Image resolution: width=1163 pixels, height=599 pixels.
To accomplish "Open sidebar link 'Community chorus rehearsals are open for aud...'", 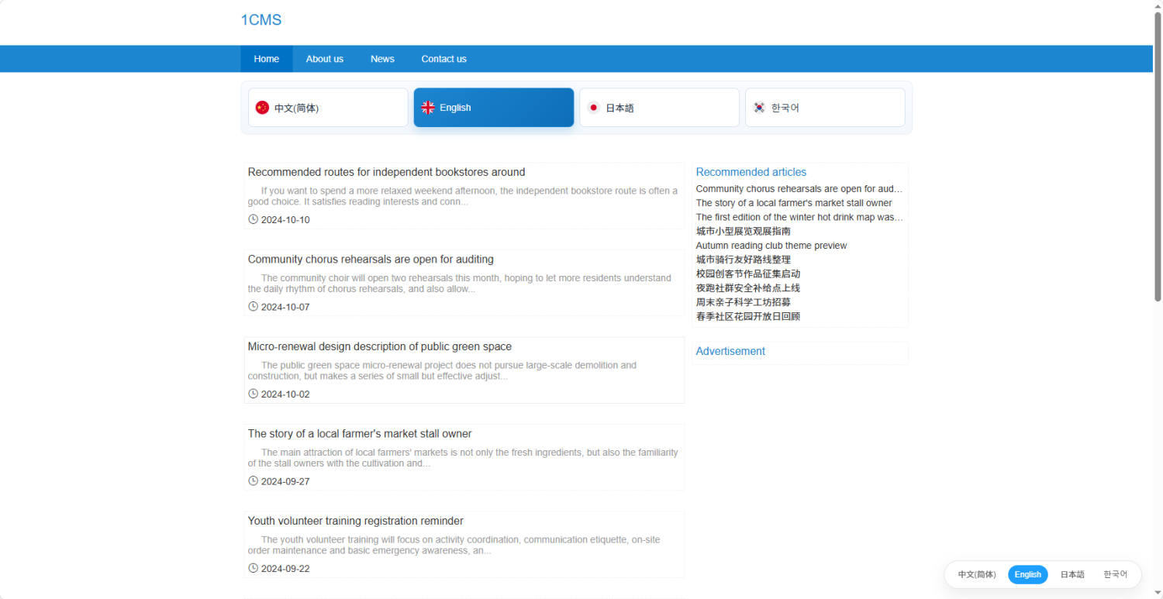I will tap(799, 189).
